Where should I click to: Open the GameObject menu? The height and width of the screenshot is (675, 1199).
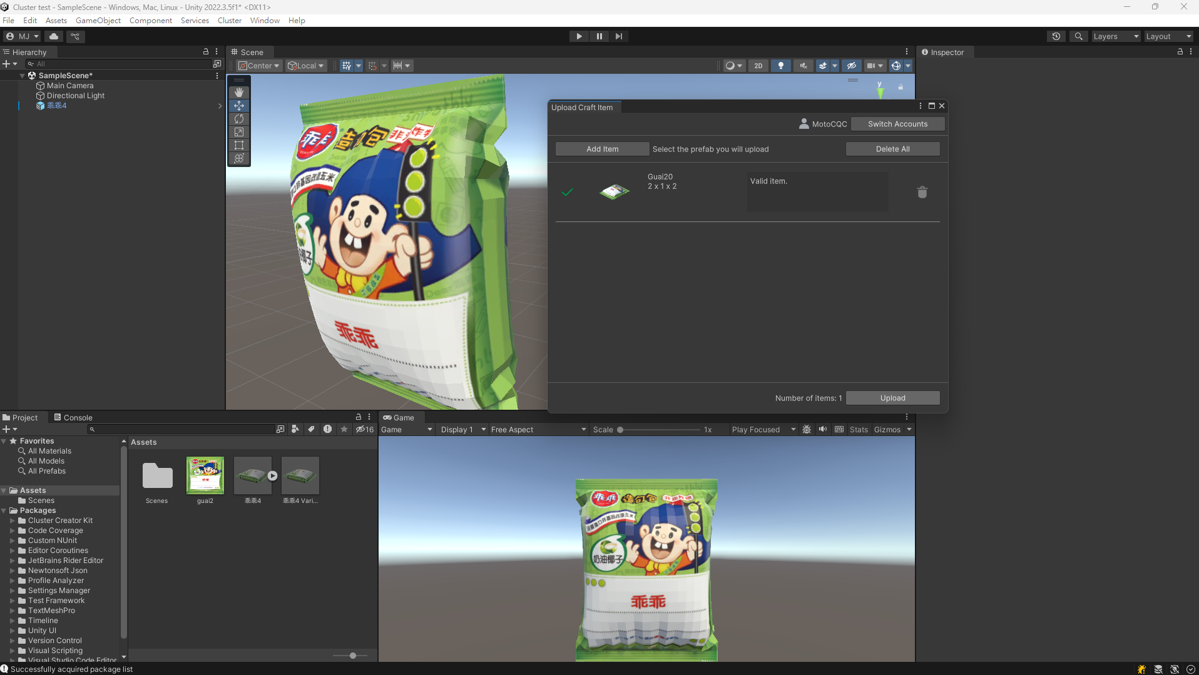(x=98, y=21)
